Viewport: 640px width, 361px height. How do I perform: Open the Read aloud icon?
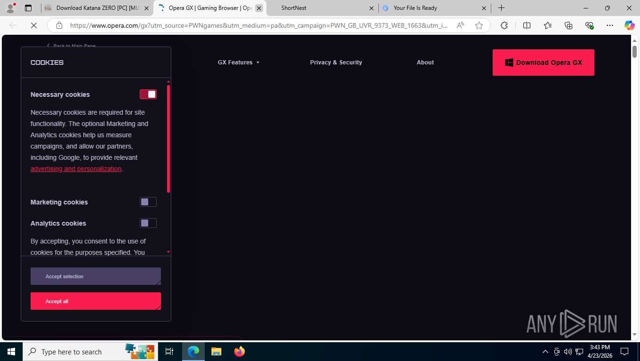pos(460,26)
